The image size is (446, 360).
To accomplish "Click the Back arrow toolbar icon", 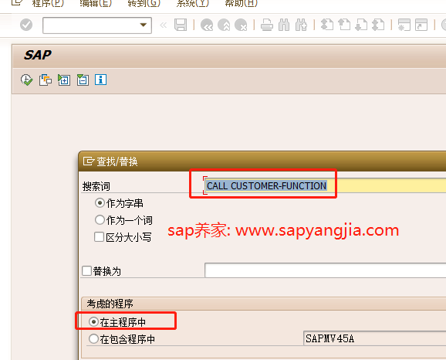I will pos(207,25).
